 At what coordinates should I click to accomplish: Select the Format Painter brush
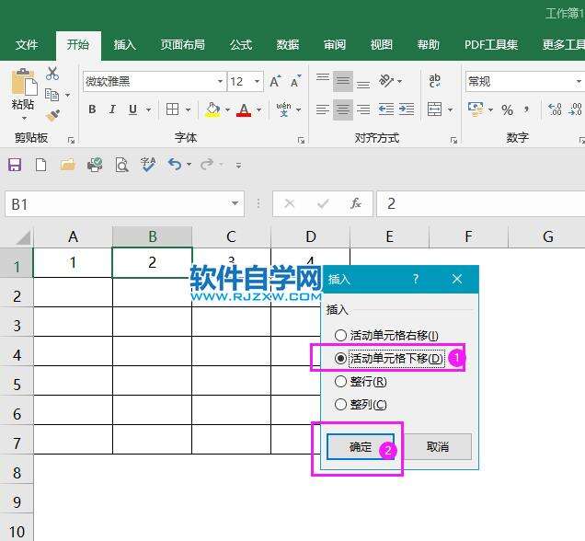coord(52,116)
